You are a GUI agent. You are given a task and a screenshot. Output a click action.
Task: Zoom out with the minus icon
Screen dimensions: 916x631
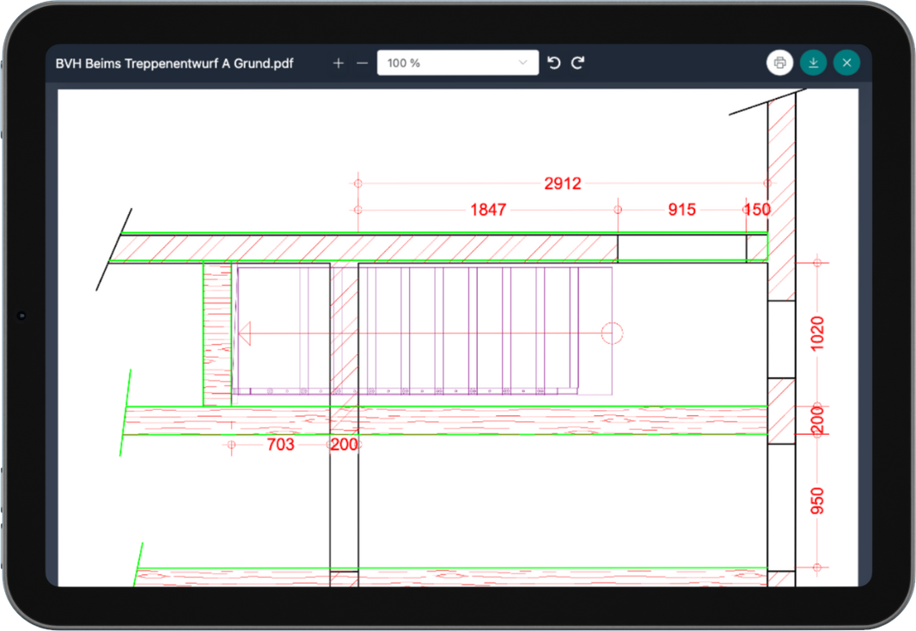pos(362,63)
